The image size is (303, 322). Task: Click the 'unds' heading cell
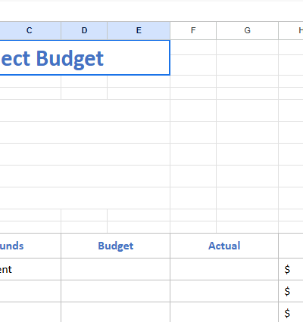(30, 246)
